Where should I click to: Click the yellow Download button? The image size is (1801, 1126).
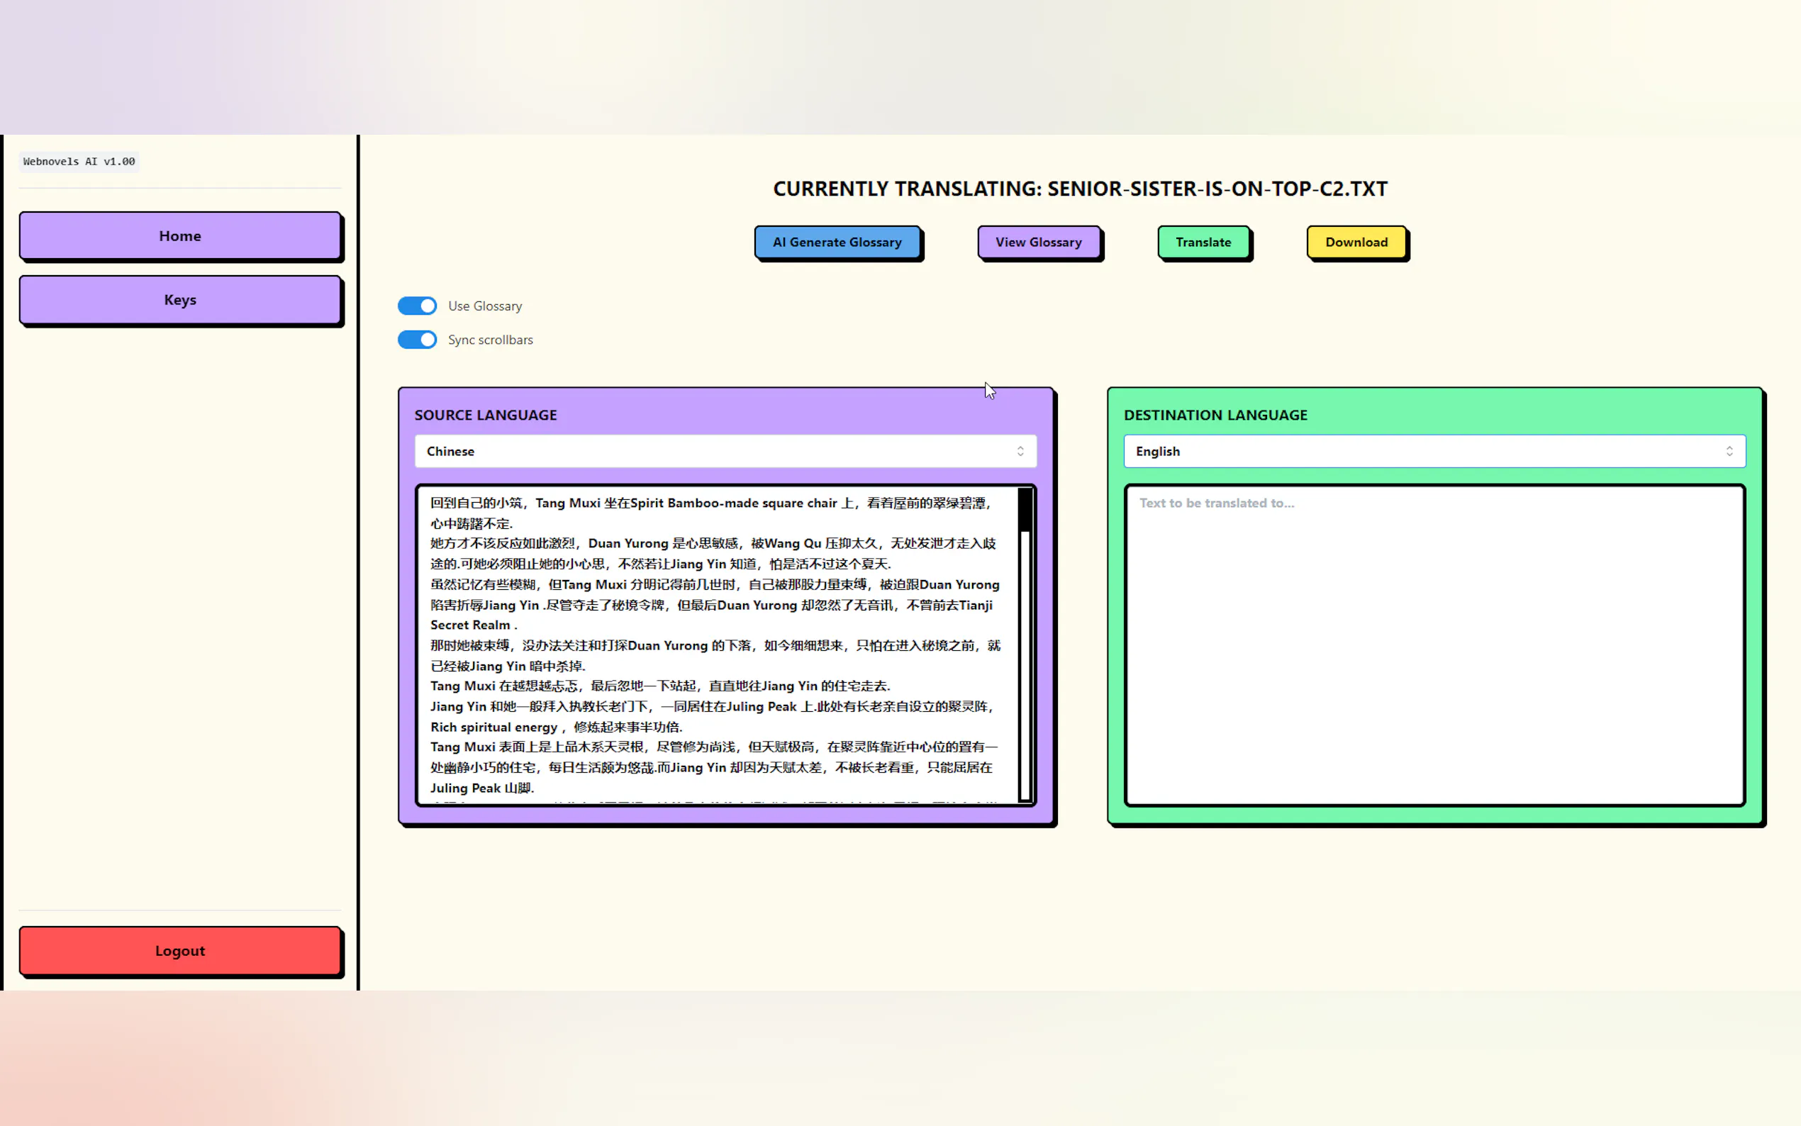[1356, 242]
